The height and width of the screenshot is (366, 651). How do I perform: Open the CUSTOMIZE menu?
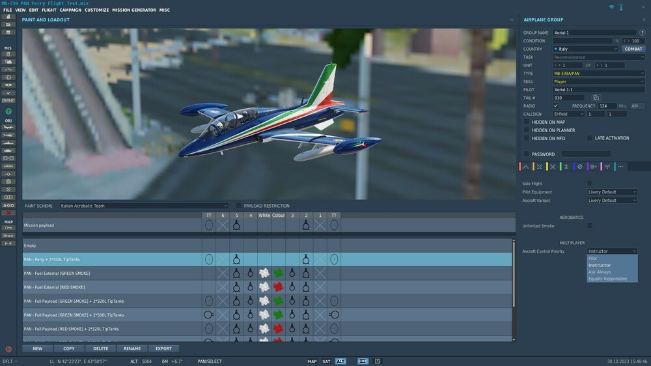coord(97,10)
